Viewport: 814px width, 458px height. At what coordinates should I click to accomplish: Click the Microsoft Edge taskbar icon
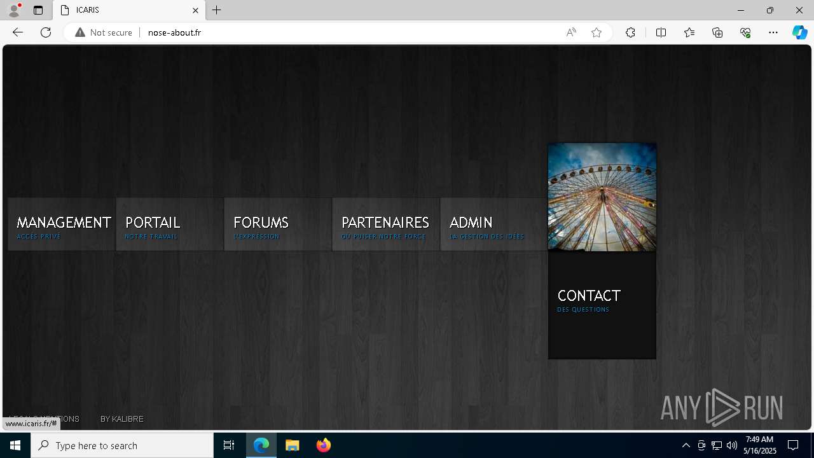(x=261, y=445)
